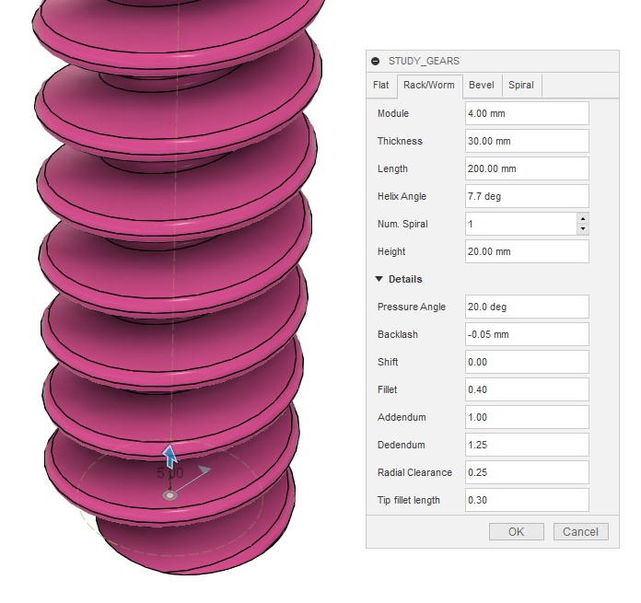The image size is (641, 603).
Task: Increase Num. Spiral with up arrow
Action: tap(582, 218)
